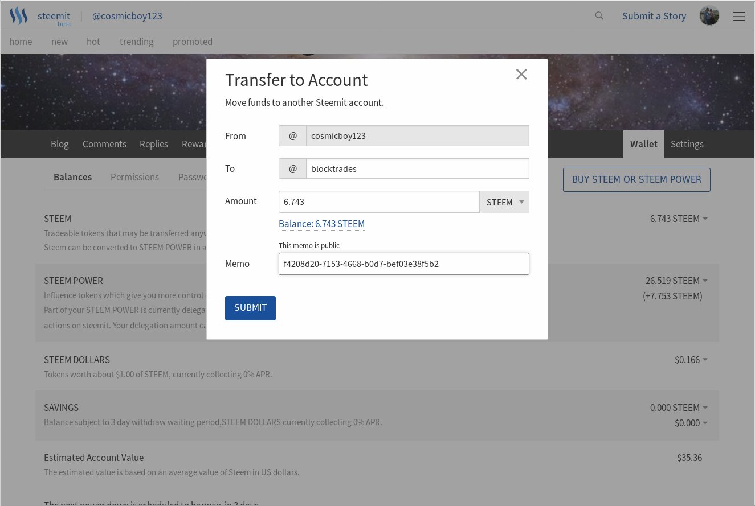The image size is (755, 506).
Task: Click Buy Steem or Steem Power button
Action: 636,179
